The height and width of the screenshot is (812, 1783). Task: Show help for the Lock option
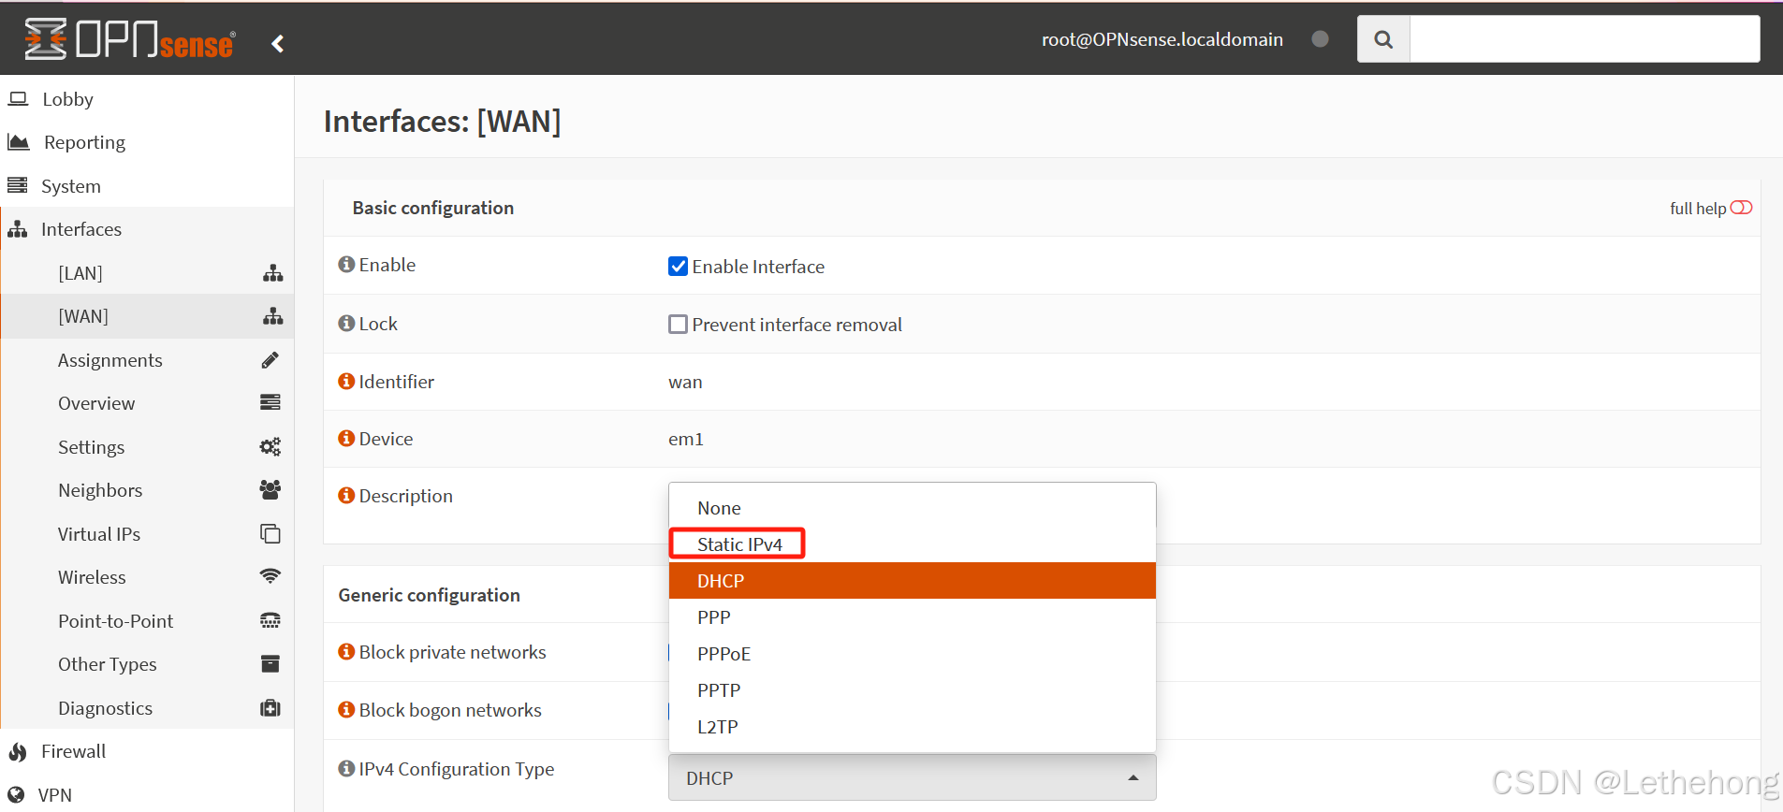[346, 323]
